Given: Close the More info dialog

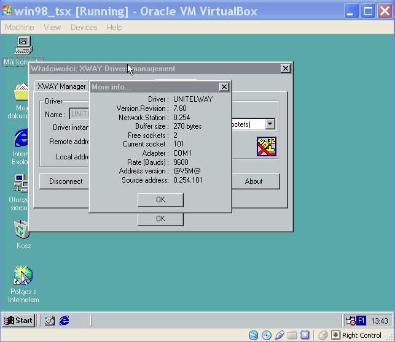Looking at the screenshot, I should [x=224, y=87].
